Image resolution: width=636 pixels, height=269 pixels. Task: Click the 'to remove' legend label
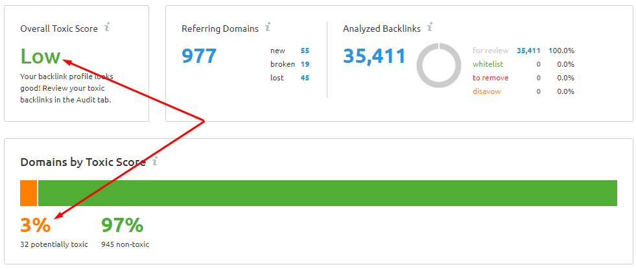pyautogui.click(x=490, y=78)
